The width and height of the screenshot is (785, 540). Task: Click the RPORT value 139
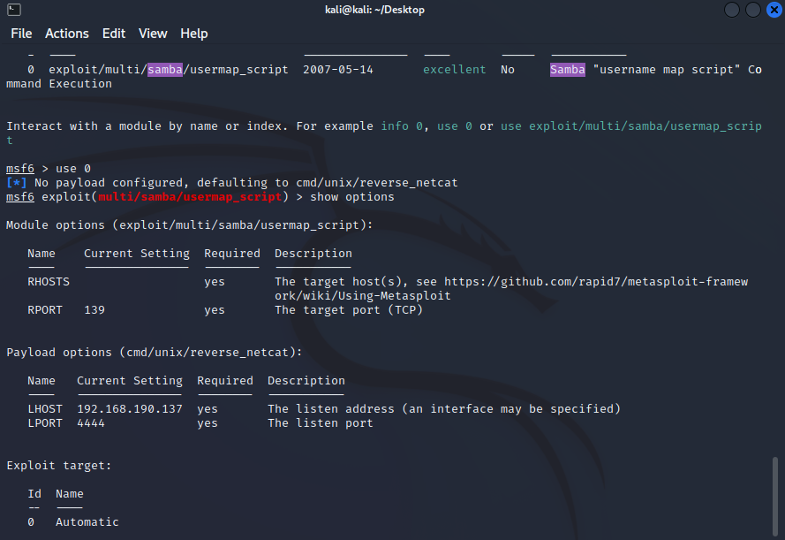(94, 310)
